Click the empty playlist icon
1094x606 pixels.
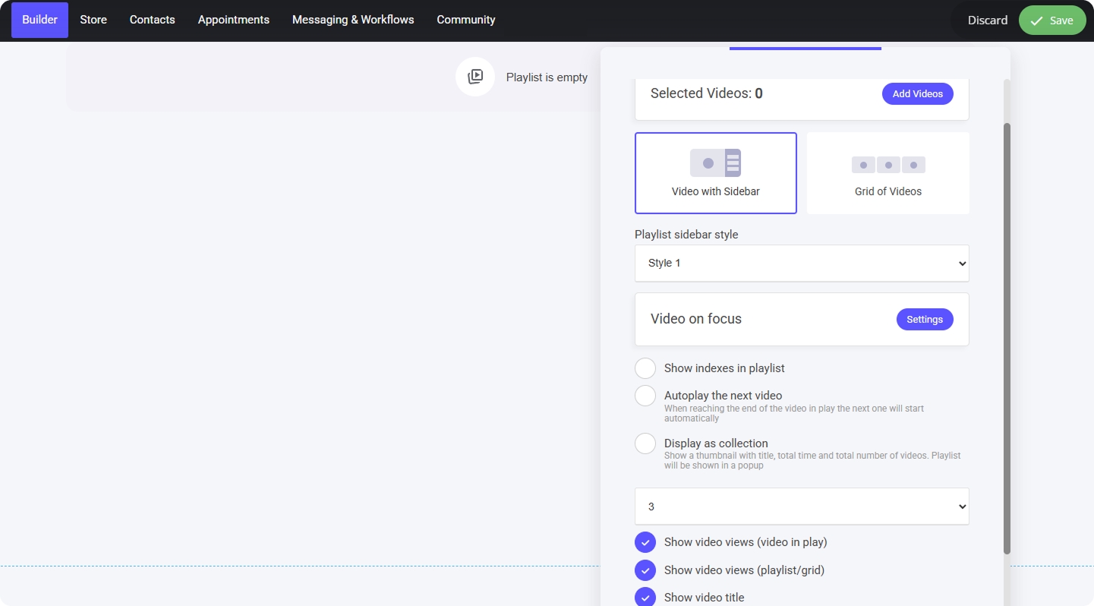pos(475,77)
